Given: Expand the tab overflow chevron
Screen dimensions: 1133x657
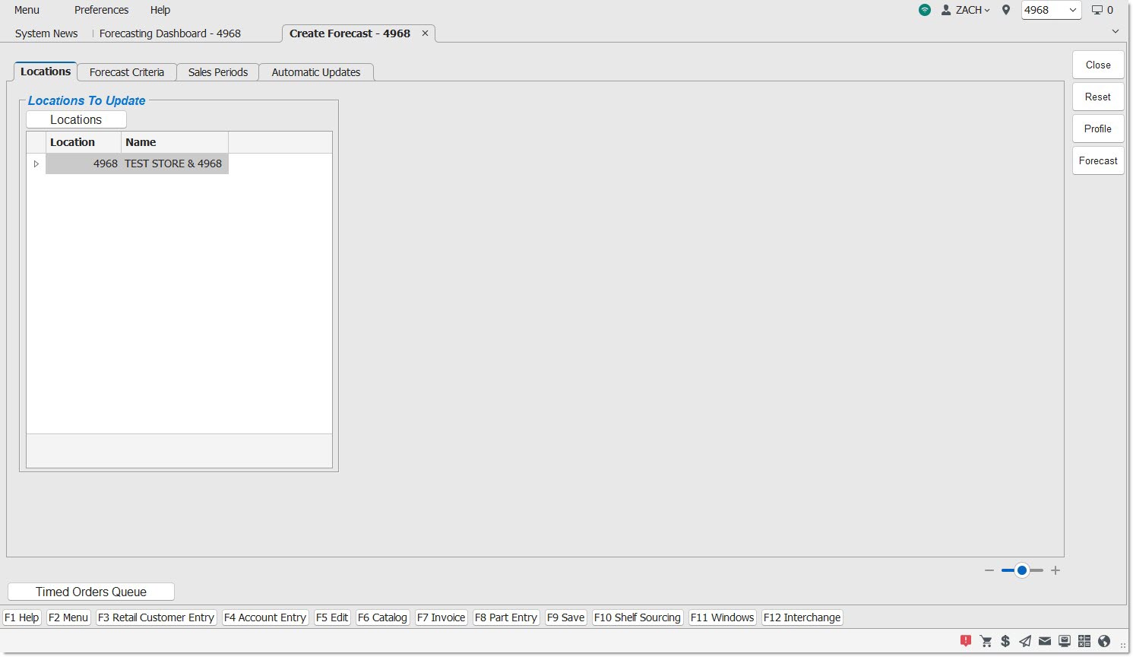Looking at the screenshot, I should coord(1116,31).
